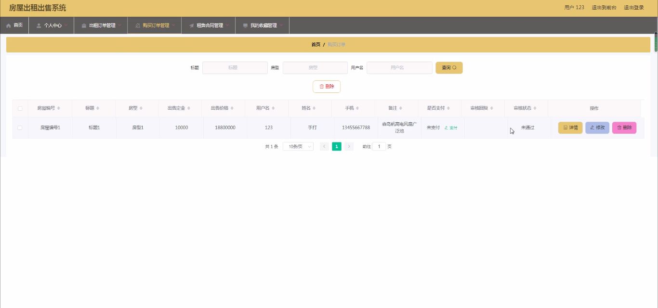Sort by the 用户名 column arrows
658x308 pixels.
click(x=274, y=108)
